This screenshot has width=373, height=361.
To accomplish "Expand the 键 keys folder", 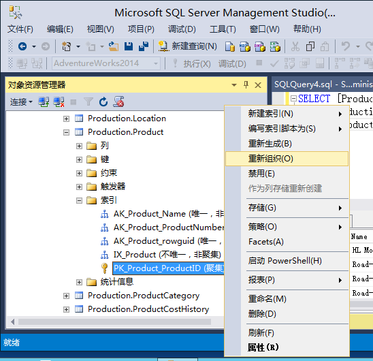I will pyautogui.click(x=79, y=159).
